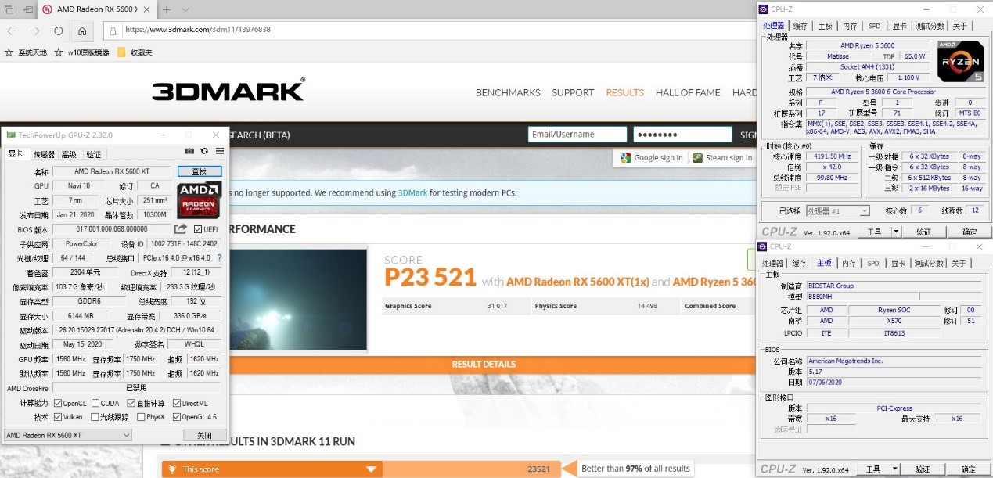993x478 pixels.
Task: Toggle the DirectML checkbox
Action: click(177, 404)
